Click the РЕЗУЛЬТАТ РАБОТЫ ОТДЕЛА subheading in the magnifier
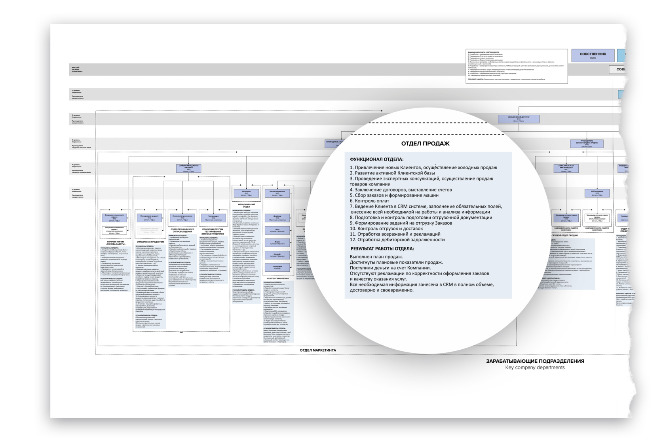This screenshot has width=665, height=443. [382, 249]
